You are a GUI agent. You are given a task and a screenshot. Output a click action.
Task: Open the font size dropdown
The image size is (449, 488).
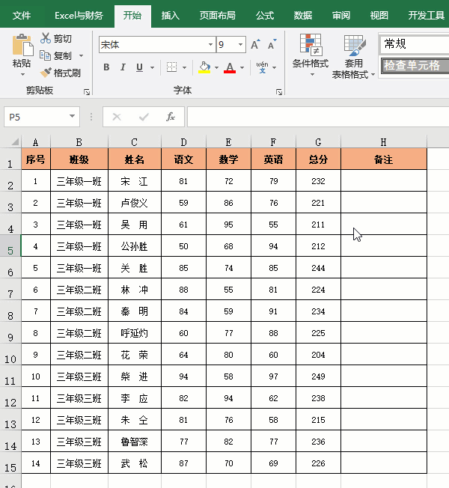point(240,44)
